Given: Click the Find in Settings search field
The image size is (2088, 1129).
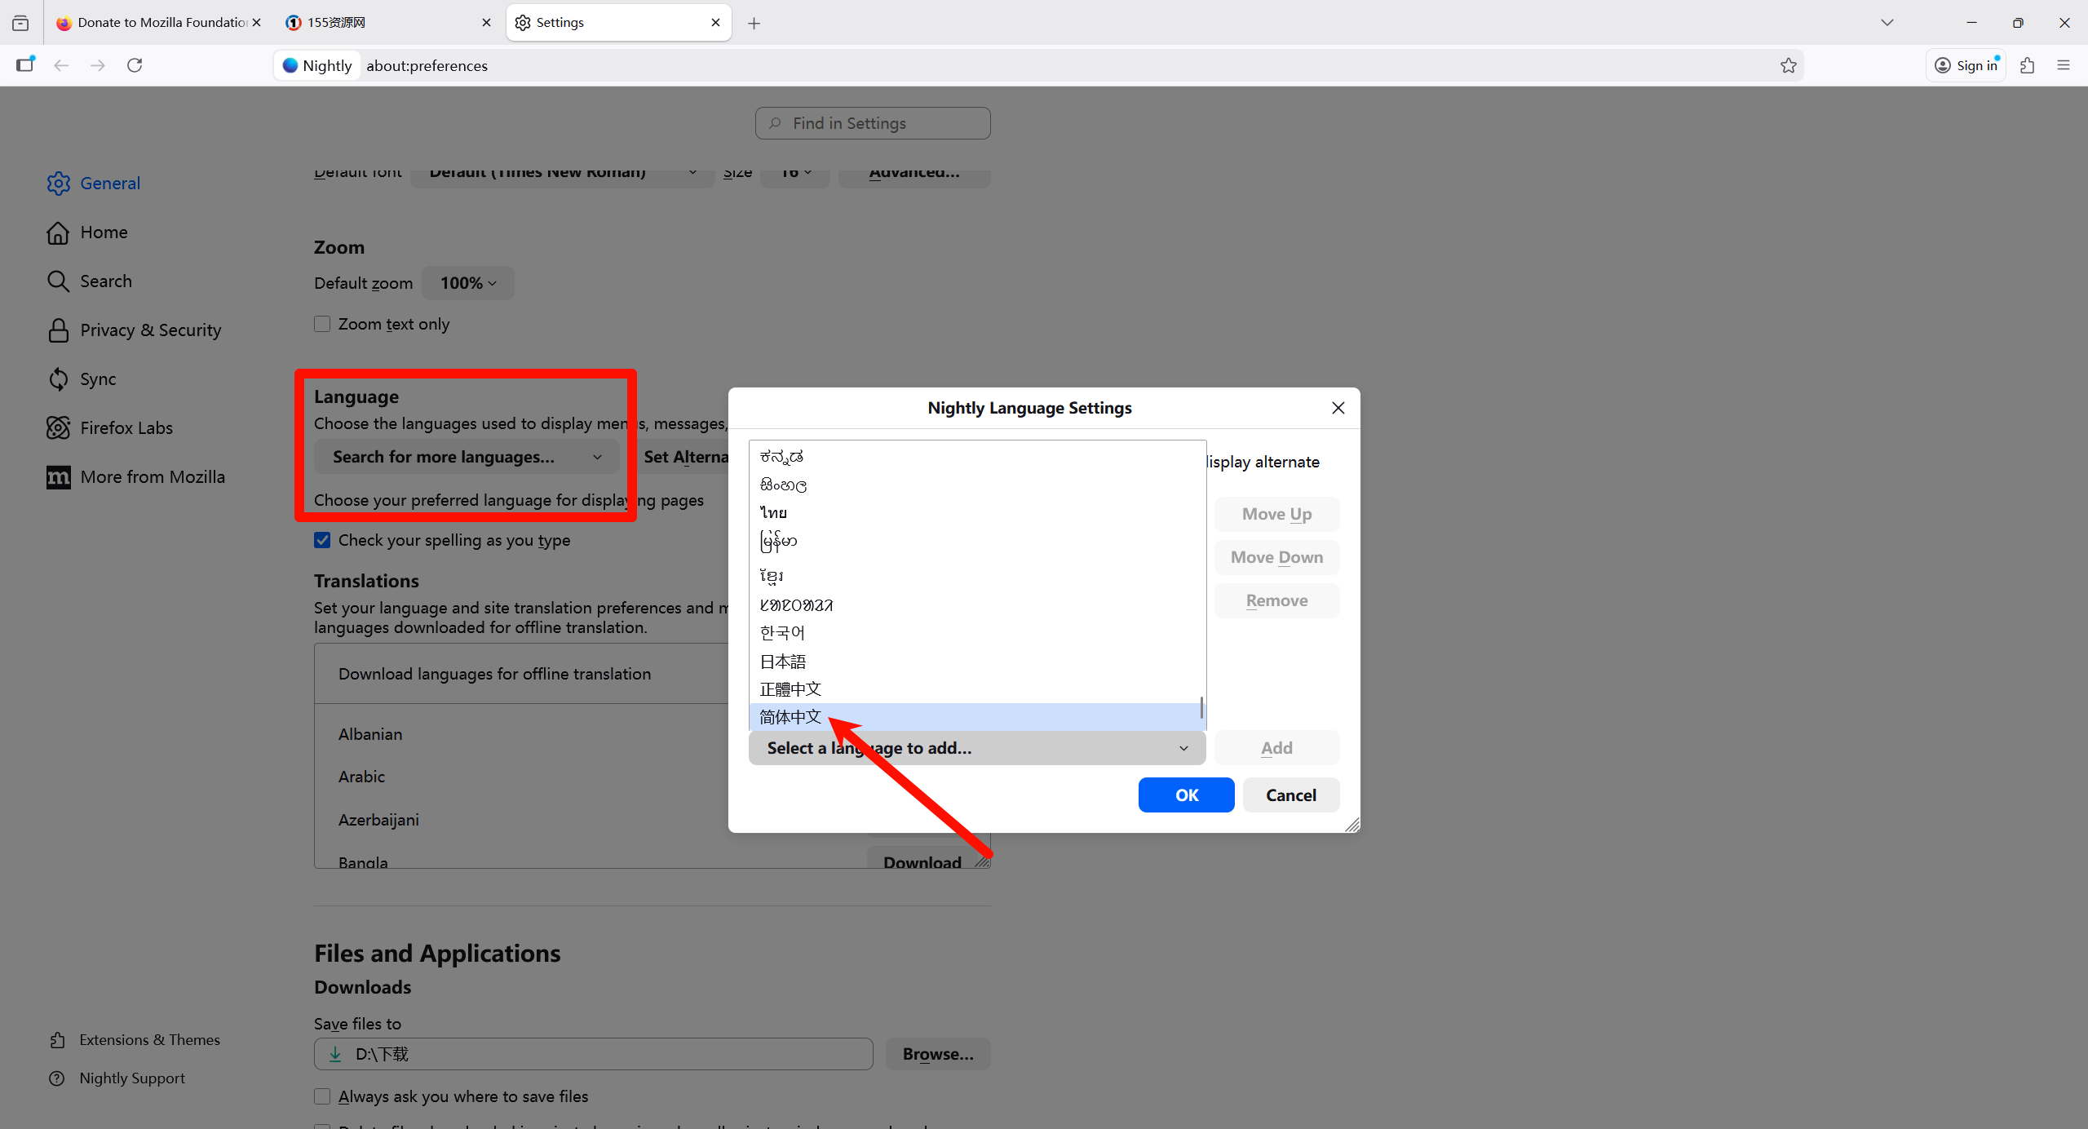Looking at the screenshot, I should [x=873, y=123].
